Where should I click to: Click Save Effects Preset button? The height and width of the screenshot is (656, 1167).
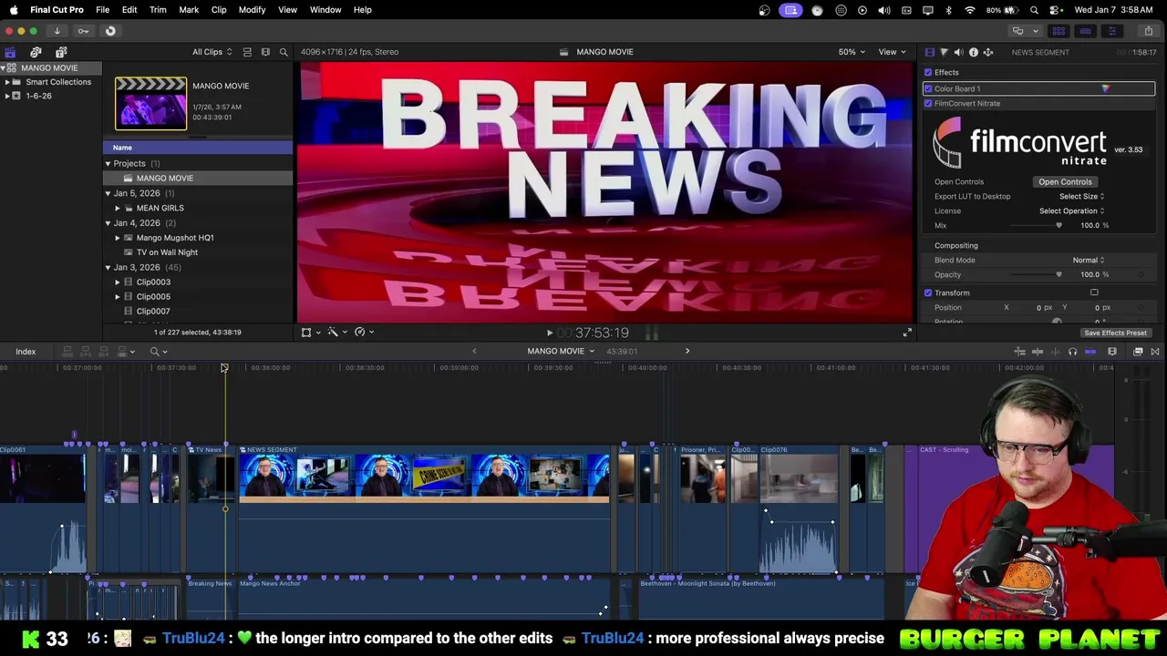1115,333
